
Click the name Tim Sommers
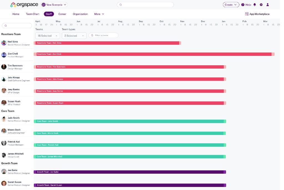(x=15, y=66)
